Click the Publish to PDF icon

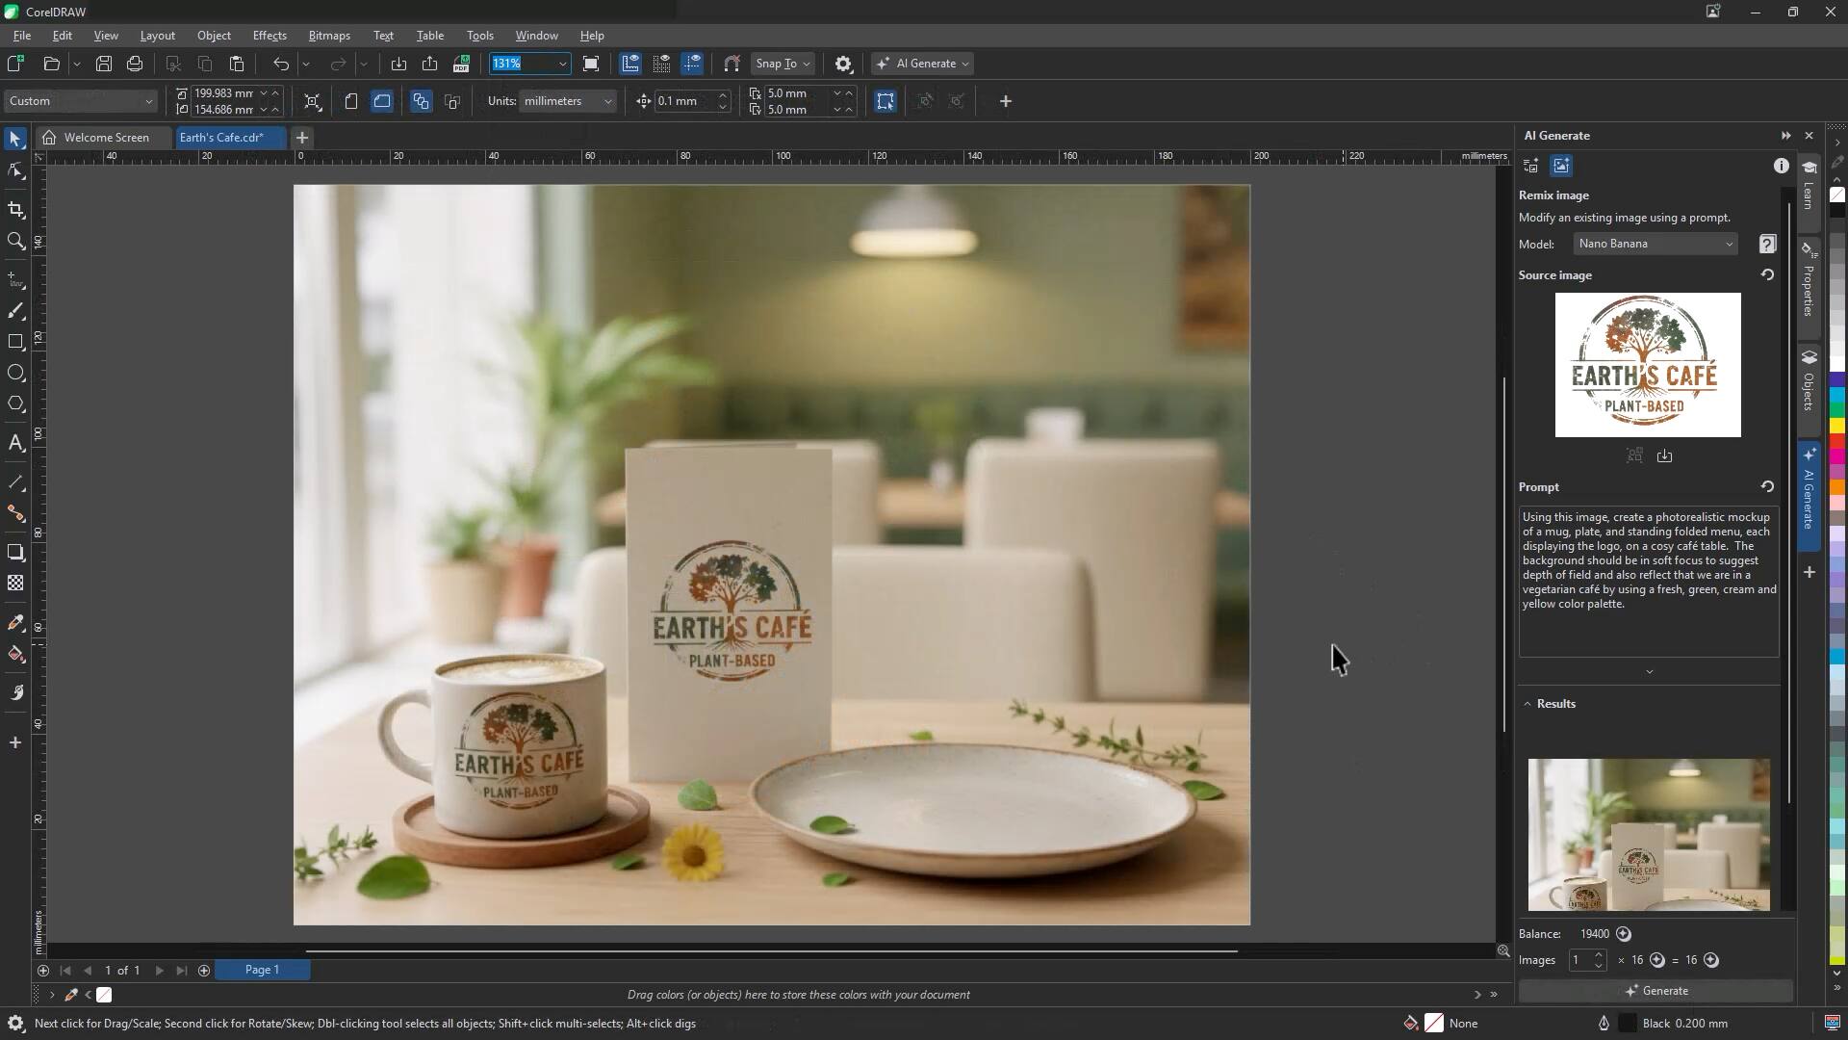tap(461, 64)
